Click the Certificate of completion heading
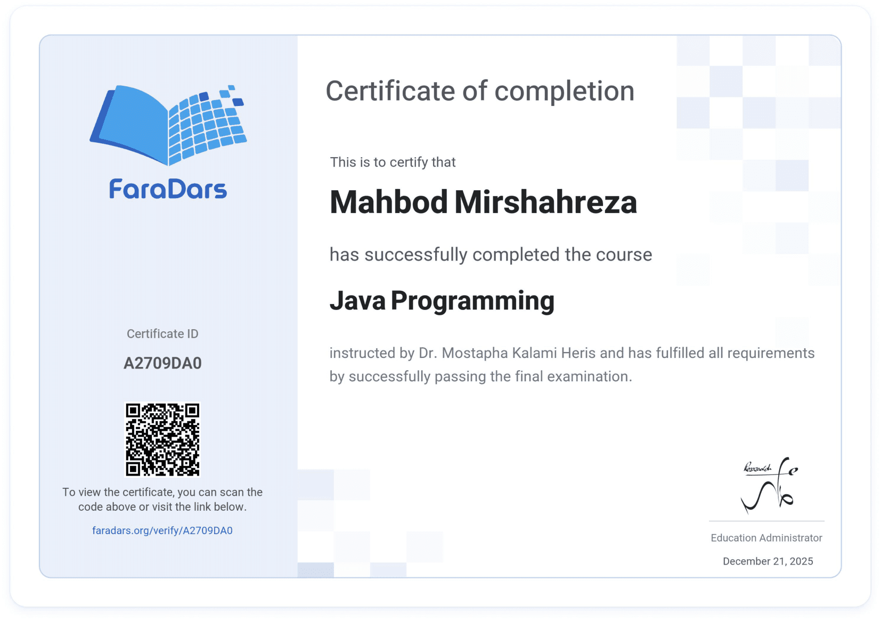The image size is (881, 621). (x=479, y=91)
